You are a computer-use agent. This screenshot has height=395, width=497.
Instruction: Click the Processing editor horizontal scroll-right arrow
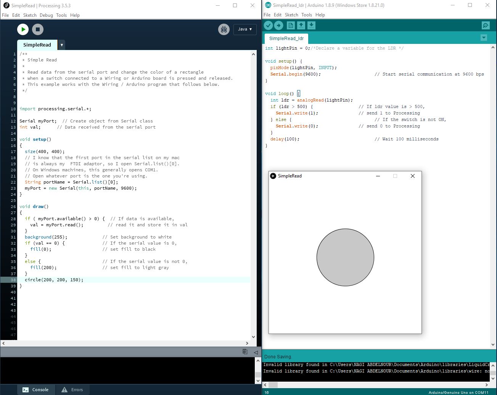coord(247,343)
